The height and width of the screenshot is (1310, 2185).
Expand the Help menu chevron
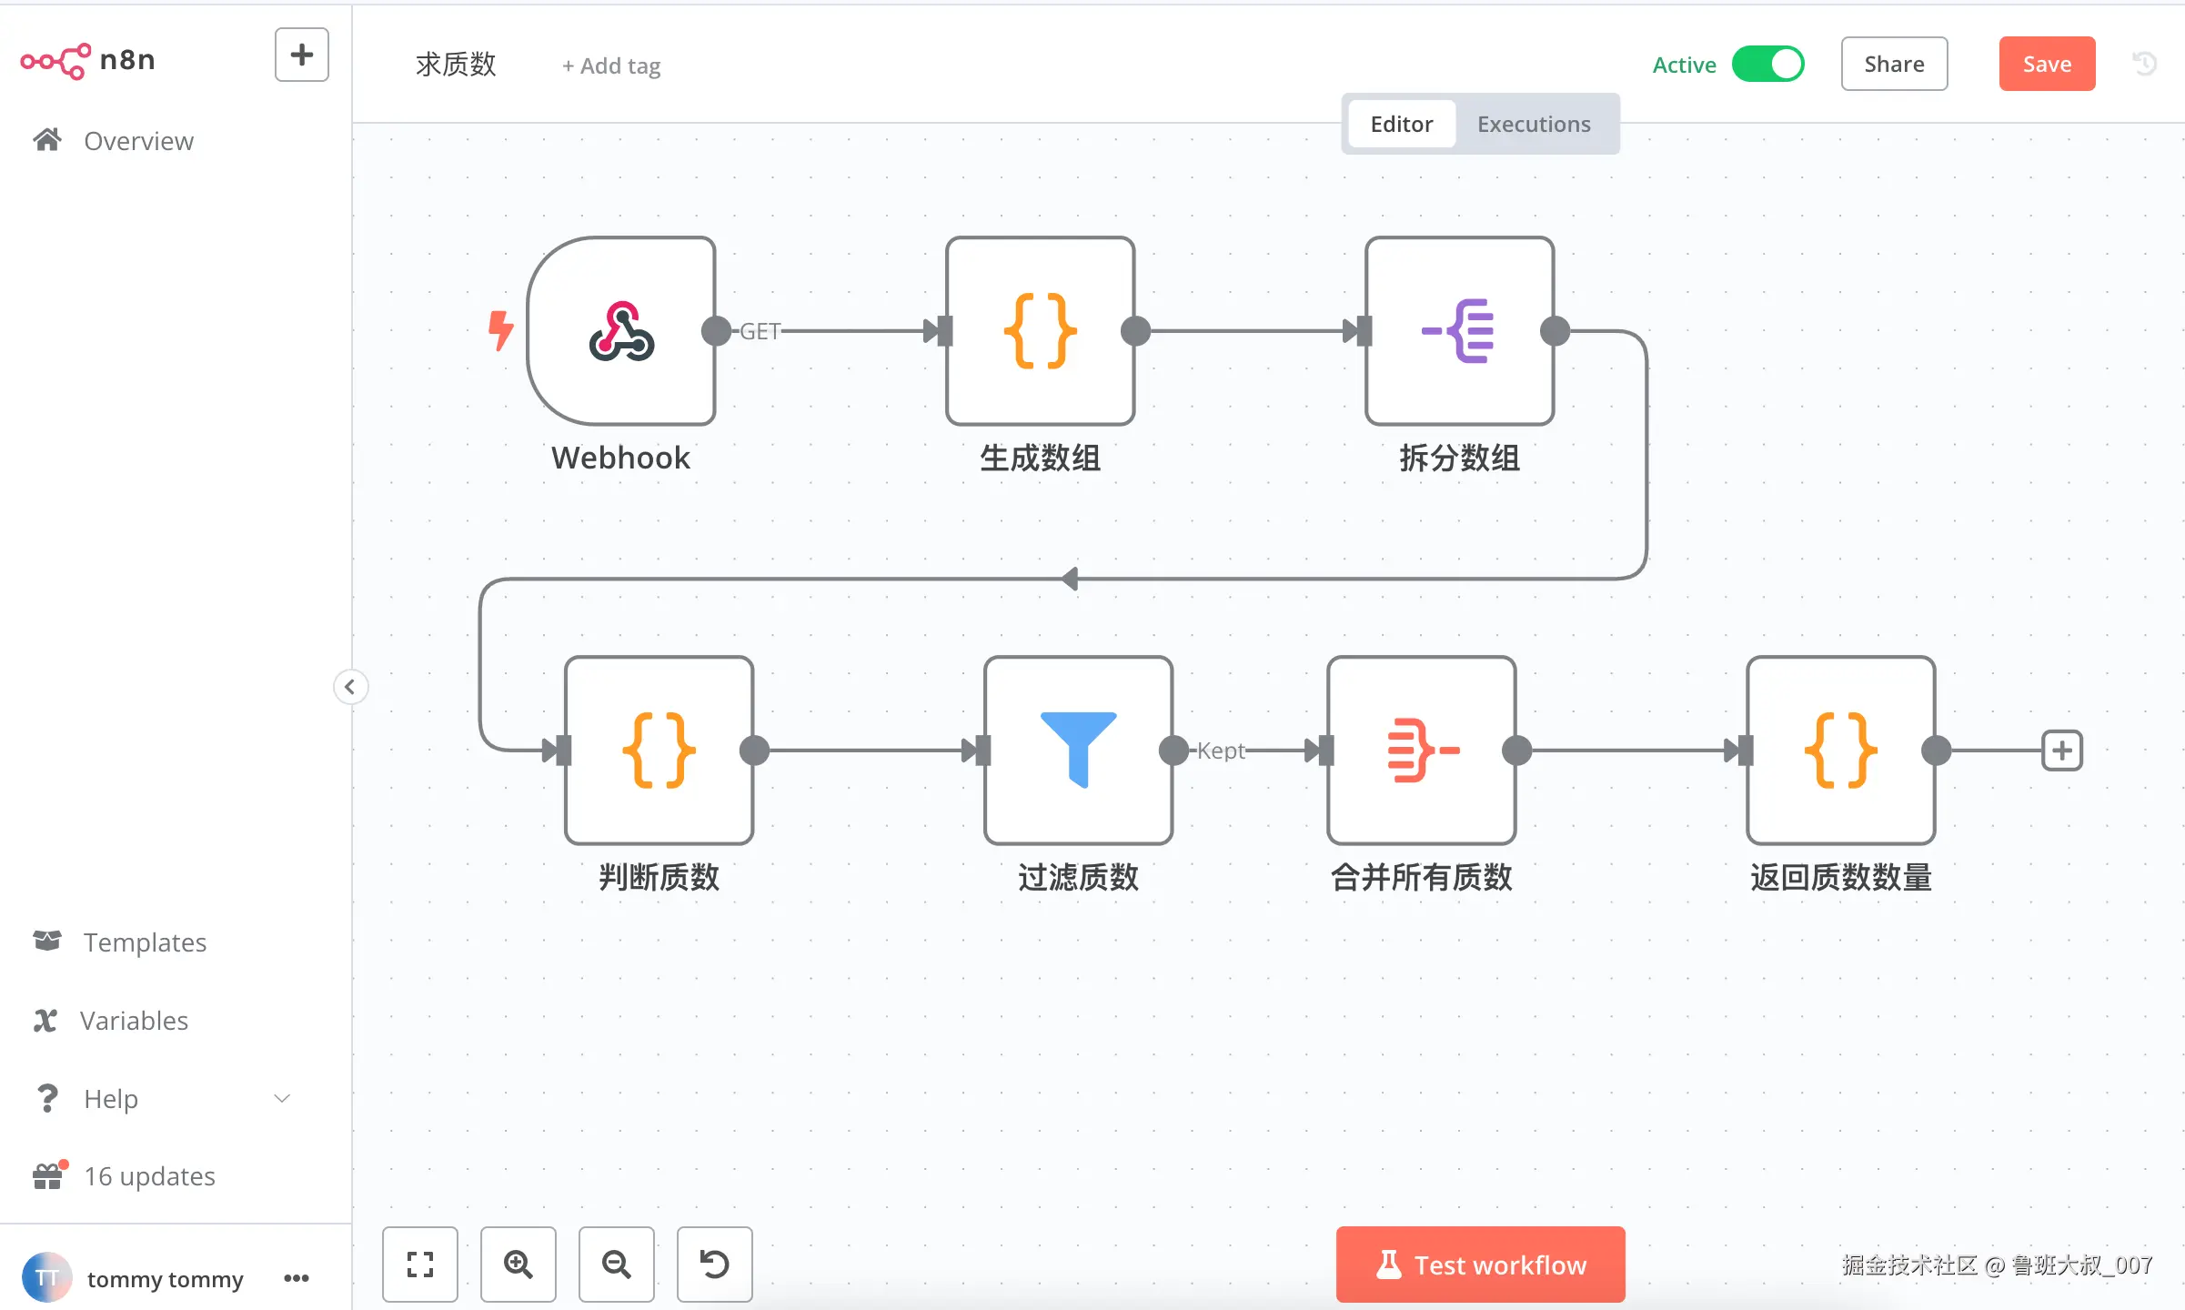pos(282,1098)
